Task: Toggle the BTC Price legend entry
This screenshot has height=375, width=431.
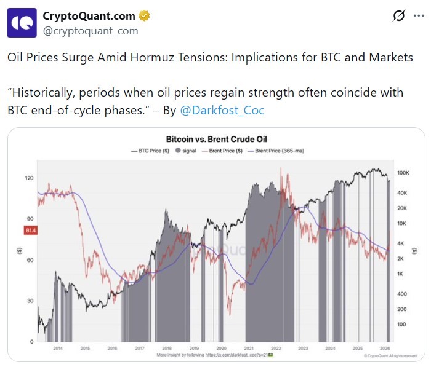Action: (150, 151)
